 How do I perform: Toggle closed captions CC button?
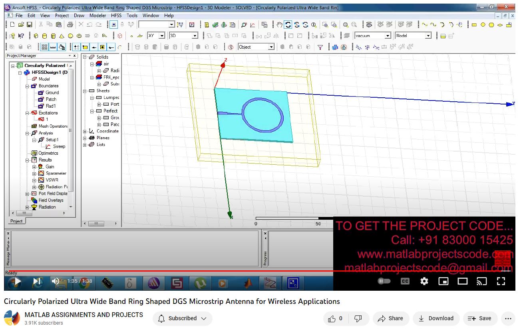coord(405,281)
